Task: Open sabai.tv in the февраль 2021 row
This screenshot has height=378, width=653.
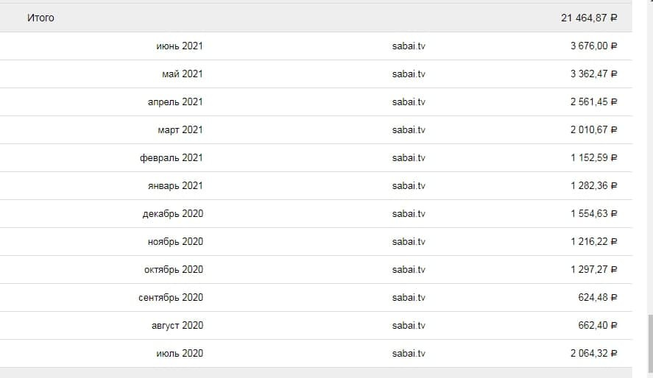Action: click(x=409, y=157)
